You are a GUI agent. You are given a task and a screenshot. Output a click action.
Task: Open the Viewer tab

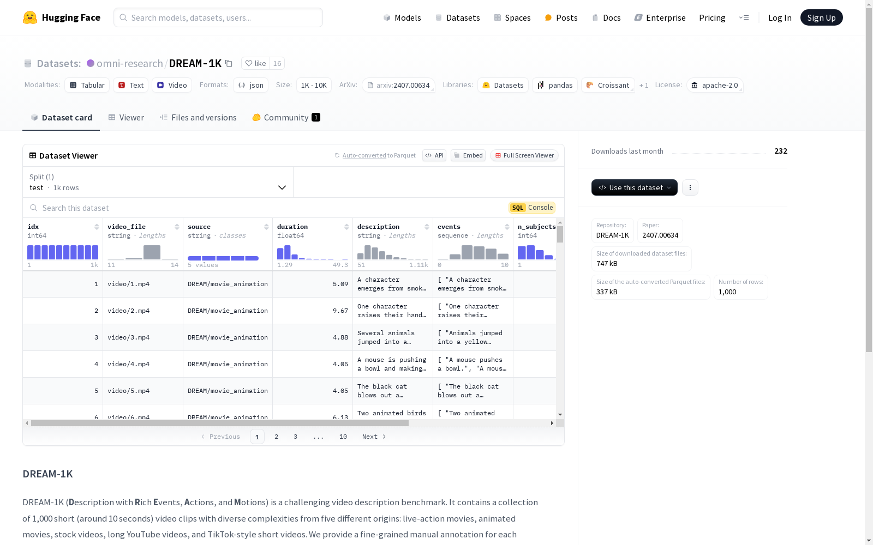126,118
